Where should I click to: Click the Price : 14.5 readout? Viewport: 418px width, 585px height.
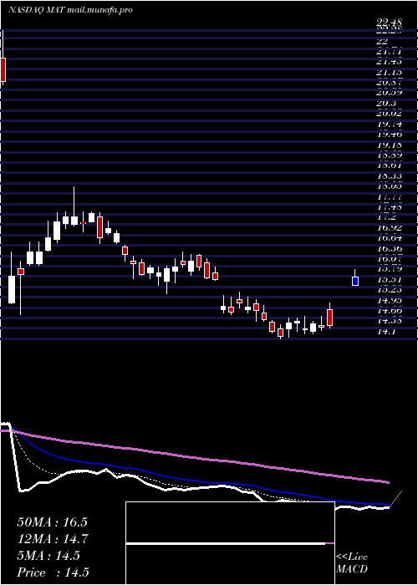tap(53, 572)
